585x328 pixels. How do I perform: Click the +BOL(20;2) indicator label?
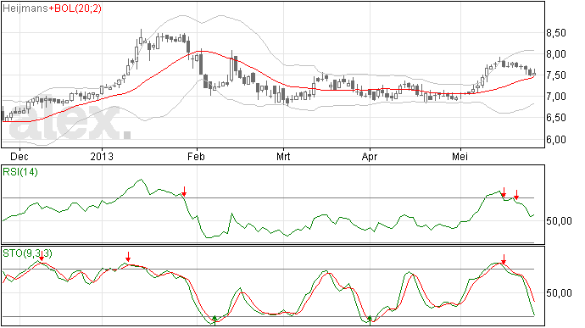point(75,8)
